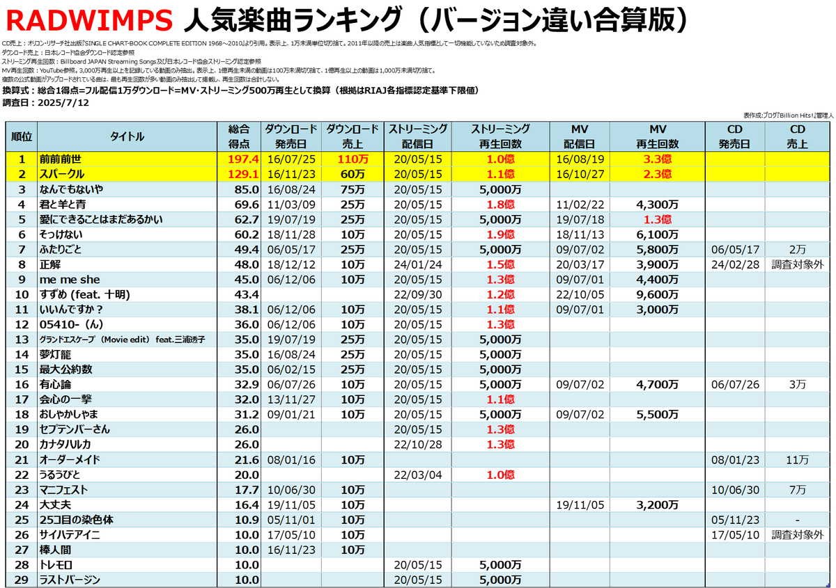Select the MV view count 9,600万

658,294
